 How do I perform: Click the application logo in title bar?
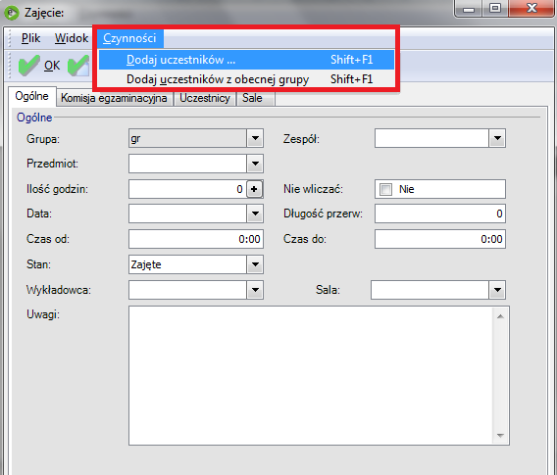point(12,13)
